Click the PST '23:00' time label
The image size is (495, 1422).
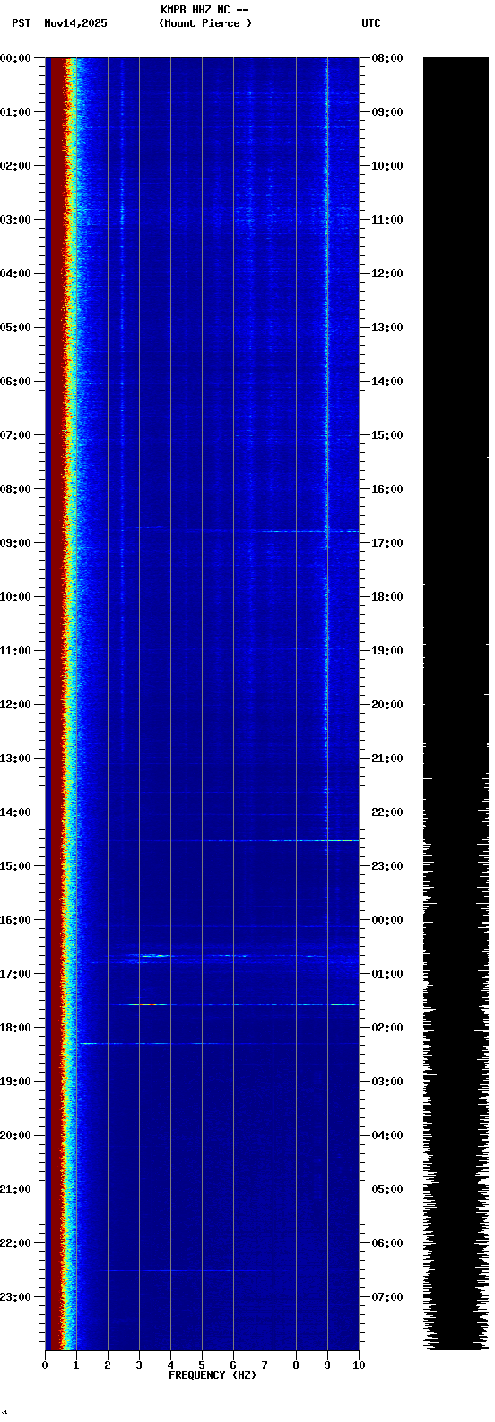15,1297
